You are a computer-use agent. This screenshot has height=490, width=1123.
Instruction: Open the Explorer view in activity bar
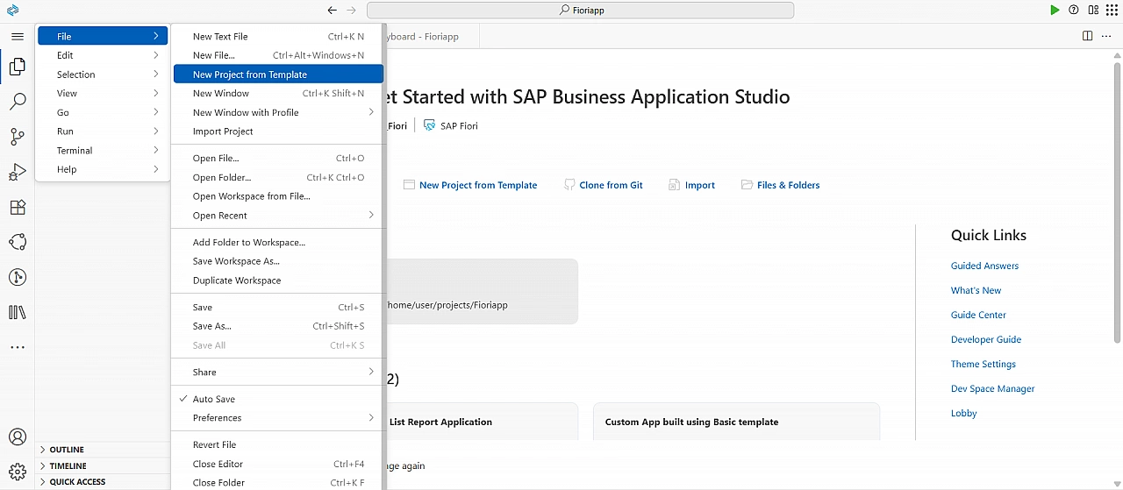click(x=18, y=67)
